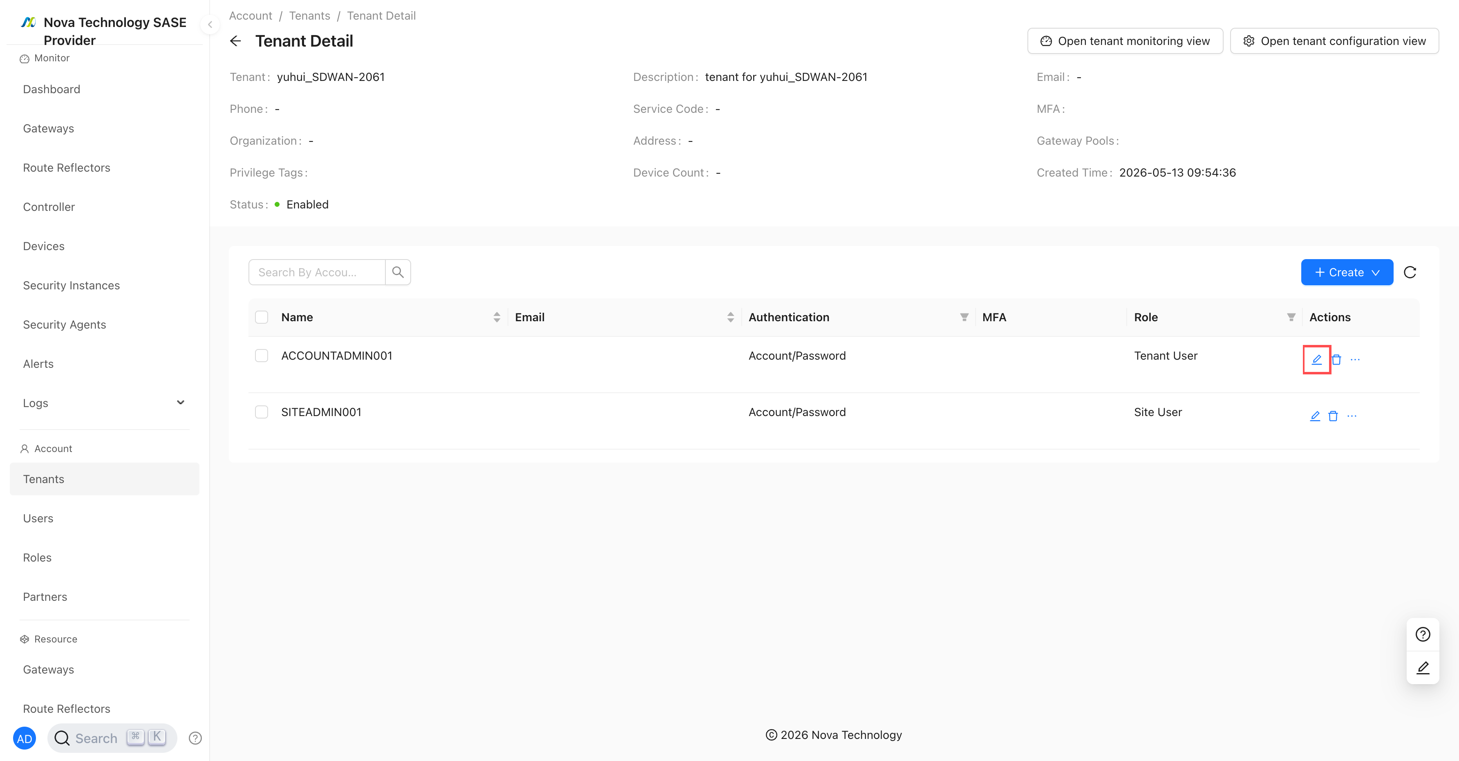Open Route Reflectors under Resource

(104, 709)
